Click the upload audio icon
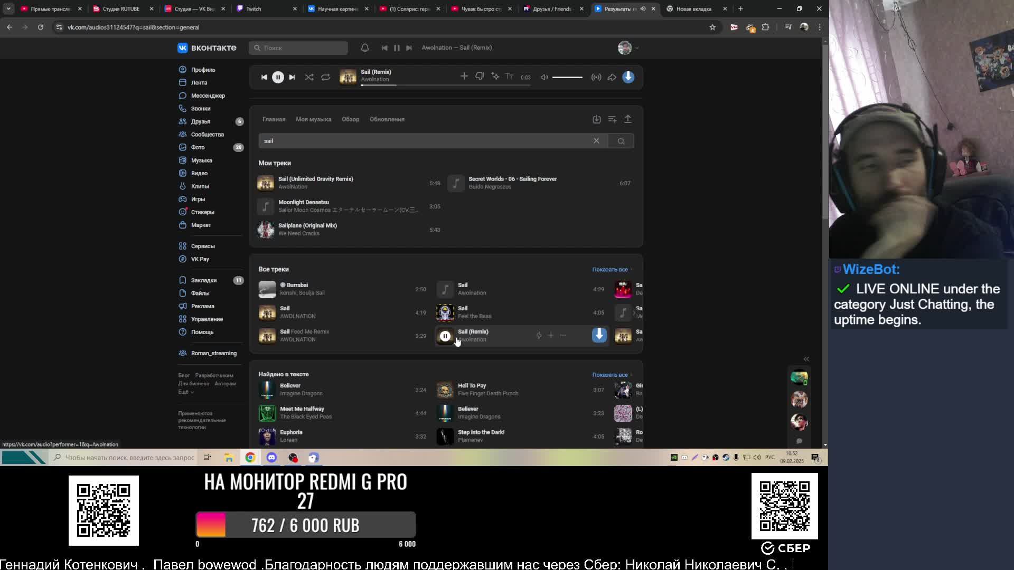 628,119
